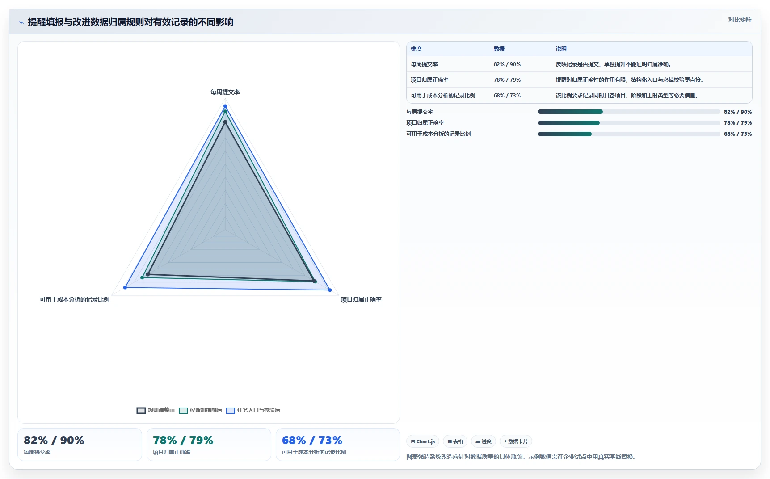
Task: Click the 数据 column header
Action: click(499, 49)
